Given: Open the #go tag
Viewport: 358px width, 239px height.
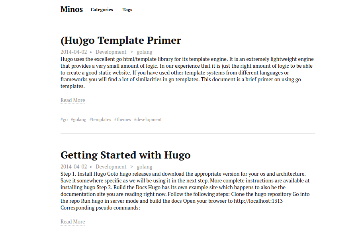Looking at the screenshot, I should coord(64,119).
